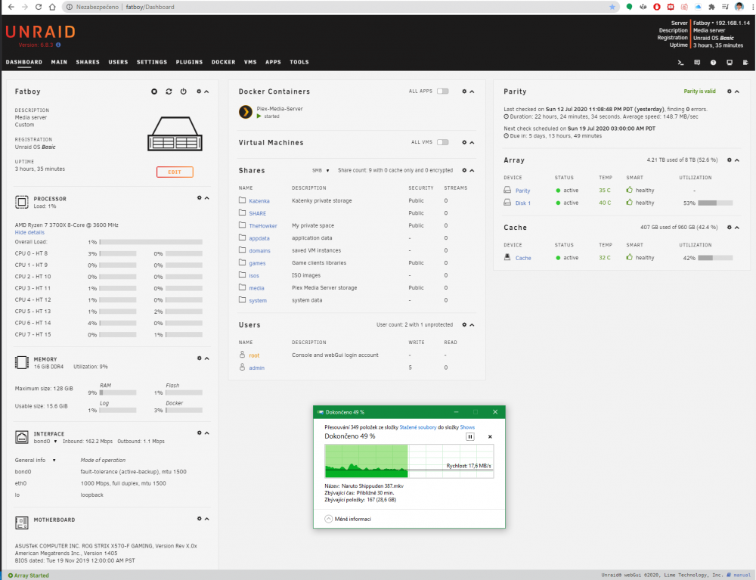756x580 pixels.
Task: Open settings gear for Parity panel
Action: click(x=729, y=91)
